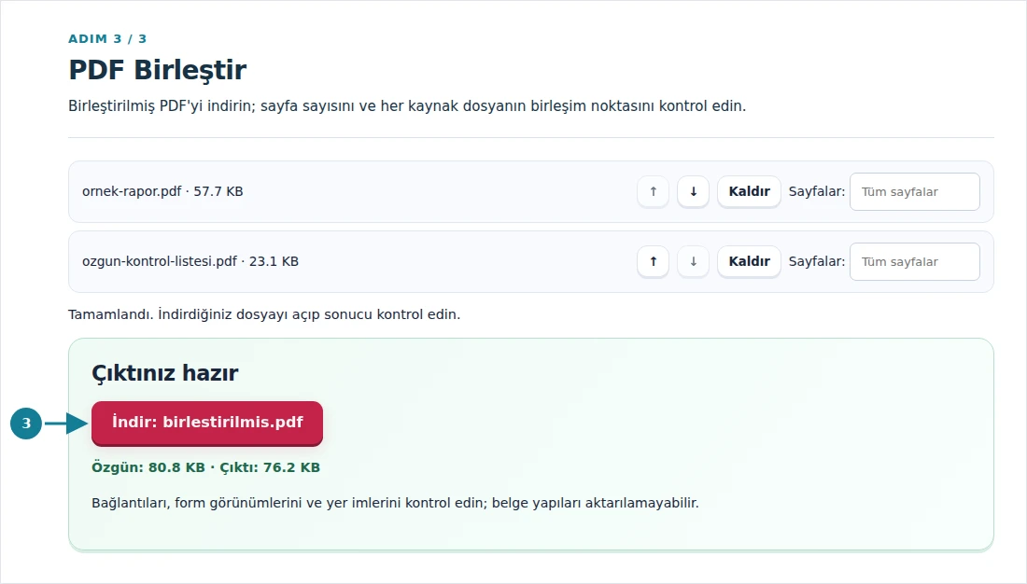
Task: Click the 'Çıktınız hazır' heading
Action: [165, 373]
